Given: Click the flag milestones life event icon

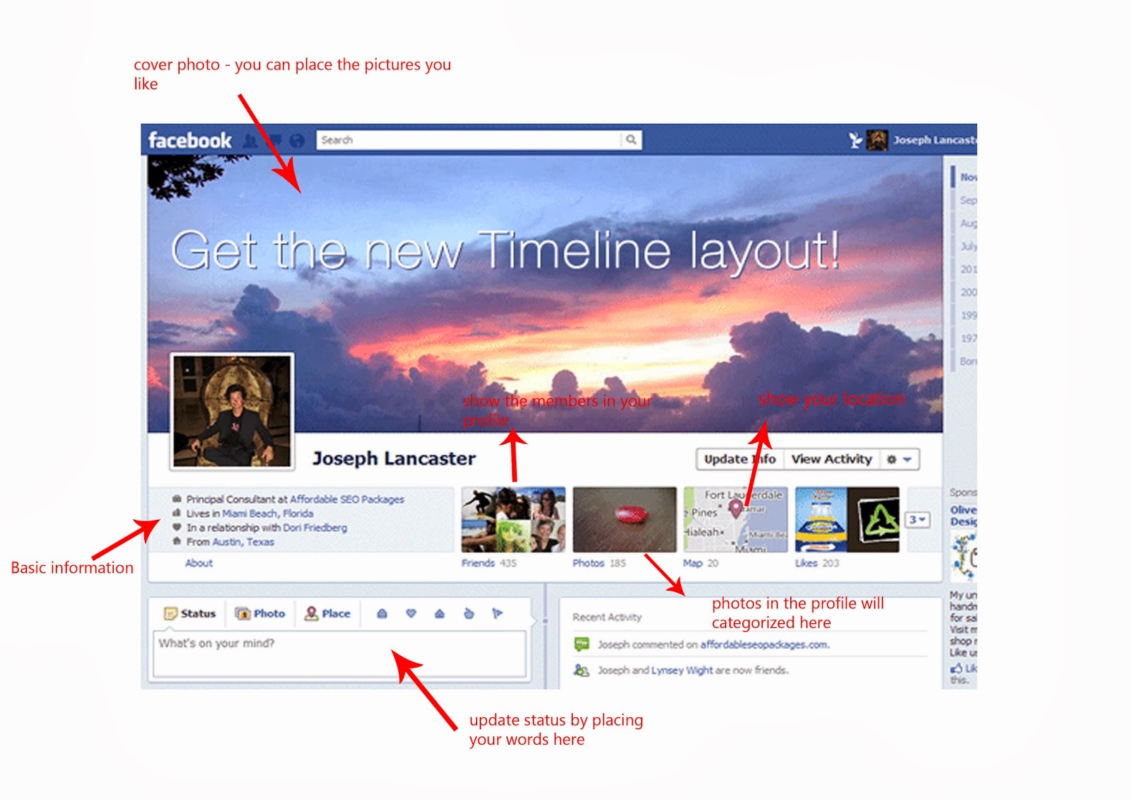Looking at the screenshot, I should [x=498, y=613].
